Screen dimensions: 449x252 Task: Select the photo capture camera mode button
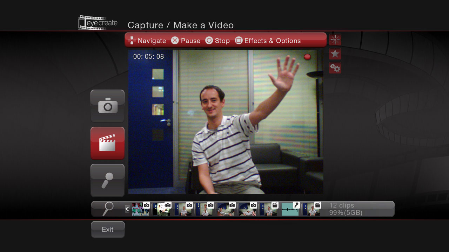point(107,106)
